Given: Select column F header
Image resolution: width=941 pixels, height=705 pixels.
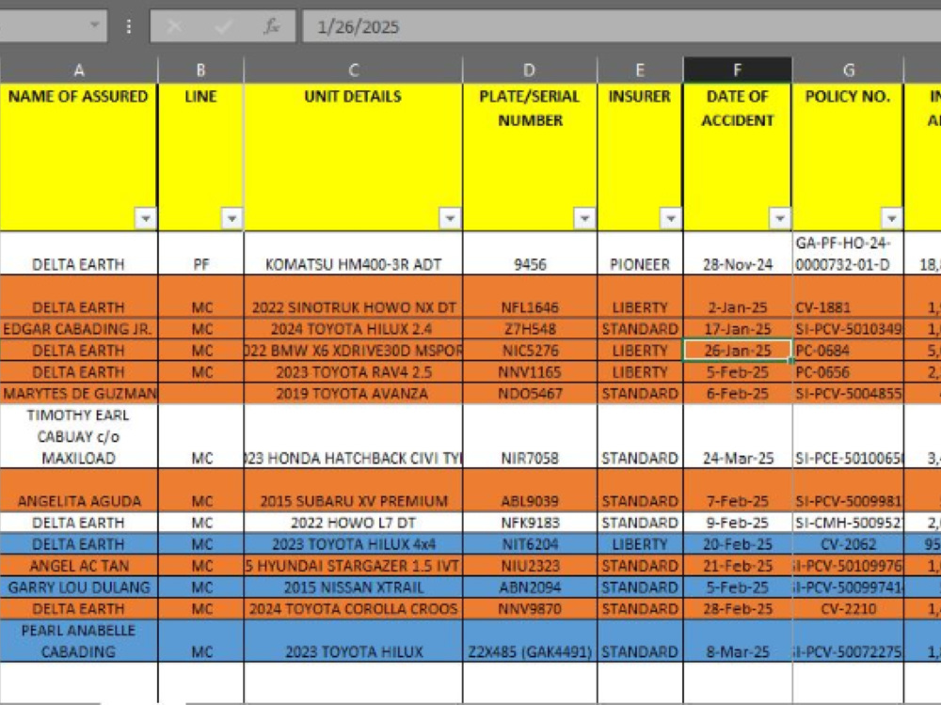Looking at the screenshot, I should coord(738,70).
